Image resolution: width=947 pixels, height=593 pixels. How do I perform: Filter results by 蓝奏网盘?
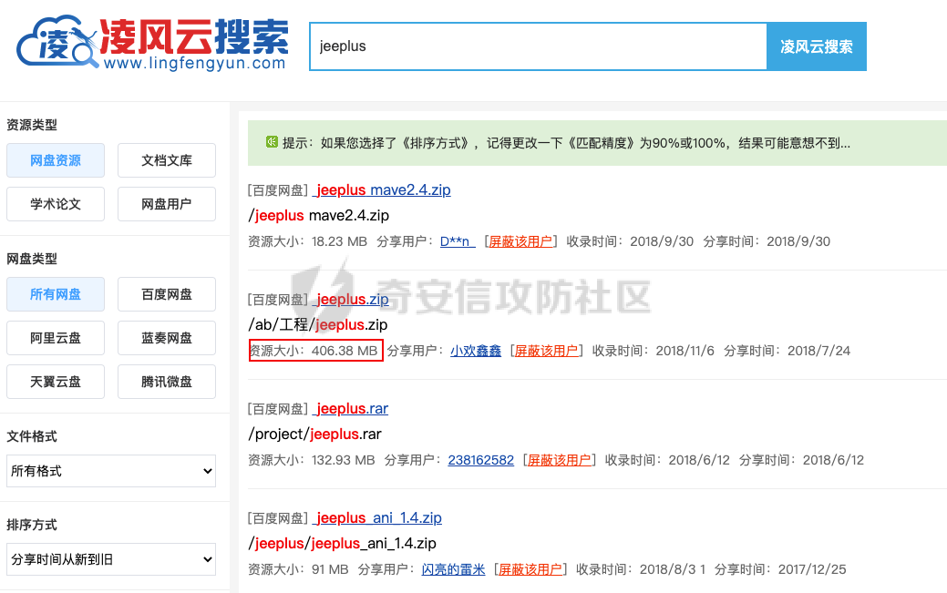166,337
